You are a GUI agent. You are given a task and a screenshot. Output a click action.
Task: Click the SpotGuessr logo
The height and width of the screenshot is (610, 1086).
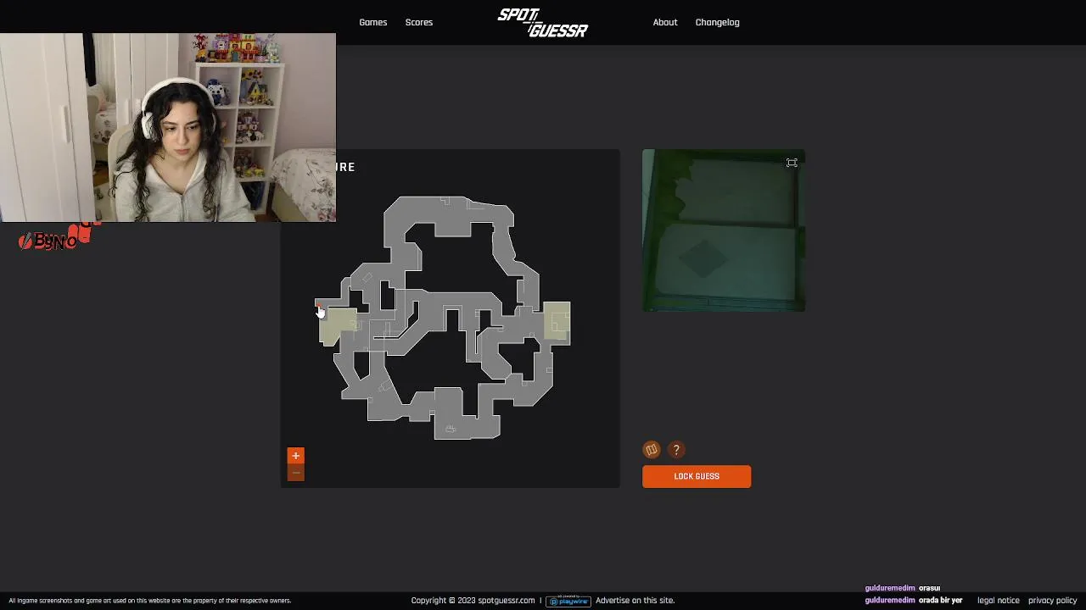click(x=543, y=23)
